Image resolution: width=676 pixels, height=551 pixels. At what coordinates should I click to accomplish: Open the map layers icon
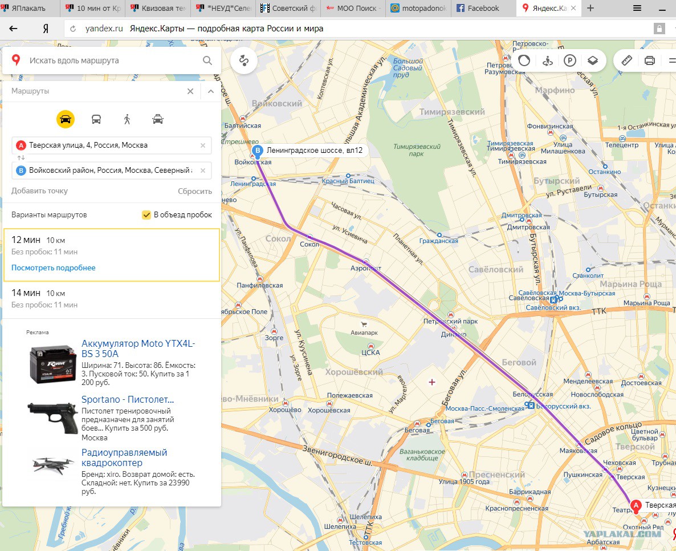click(x=593, y=60)
